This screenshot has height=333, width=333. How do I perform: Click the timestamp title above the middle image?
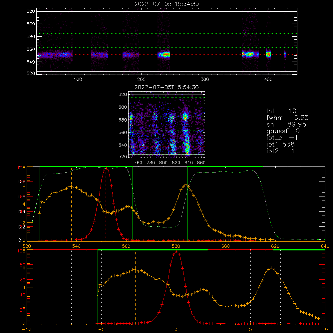[x=166, y=87]
